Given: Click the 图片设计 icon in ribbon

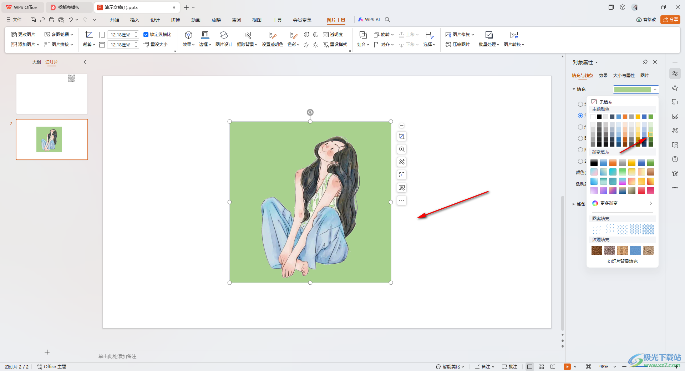Looking at the screenshot, I should pyautogui.click(x=224, y=35).
